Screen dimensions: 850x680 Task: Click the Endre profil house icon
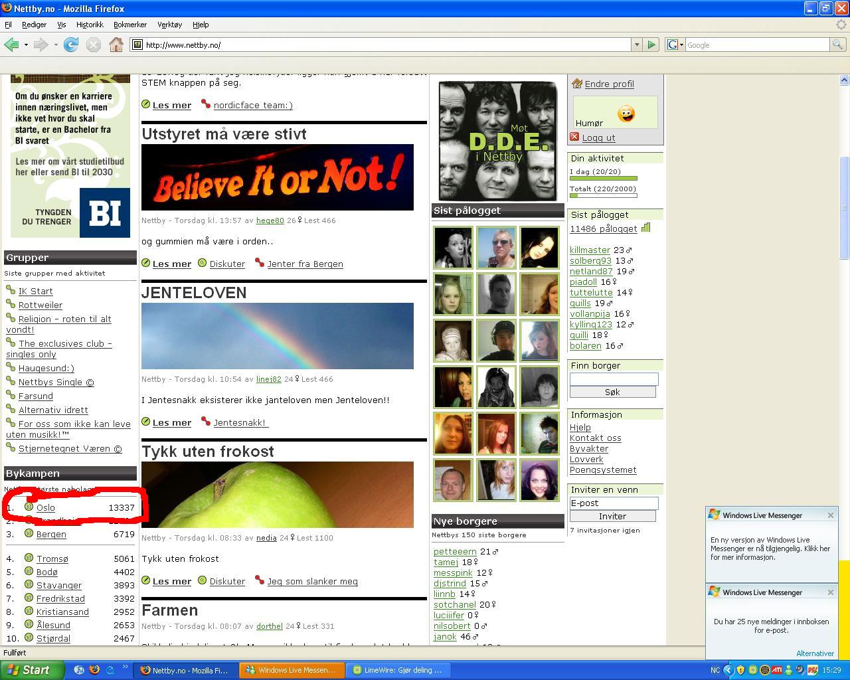coord(577,84)
